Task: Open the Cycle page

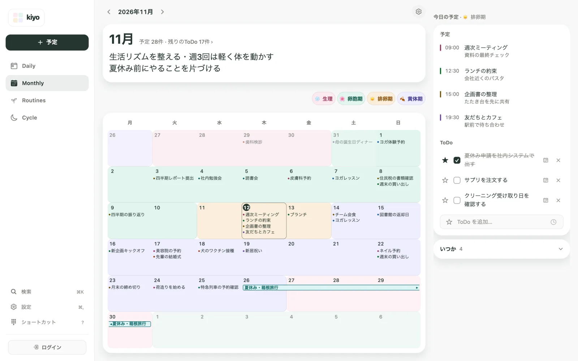Action: [x=47, y=118]
